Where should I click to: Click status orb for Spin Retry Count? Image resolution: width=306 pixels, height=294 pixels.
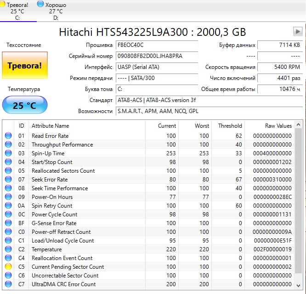coord(8,206)
